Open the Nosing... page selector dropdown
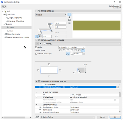The width and height of the screenshot is (123, 120). [82, 44]
